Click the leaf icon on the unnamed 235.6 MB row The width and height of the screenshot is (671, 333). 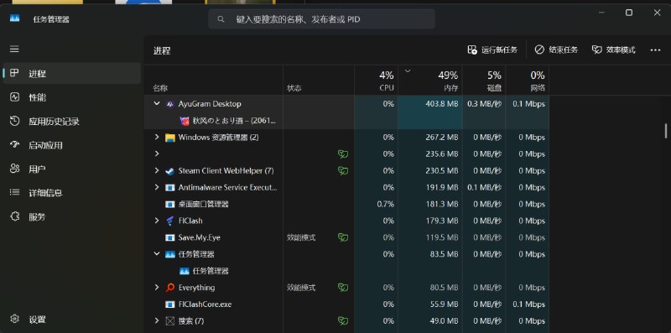[x=343, y=153]
